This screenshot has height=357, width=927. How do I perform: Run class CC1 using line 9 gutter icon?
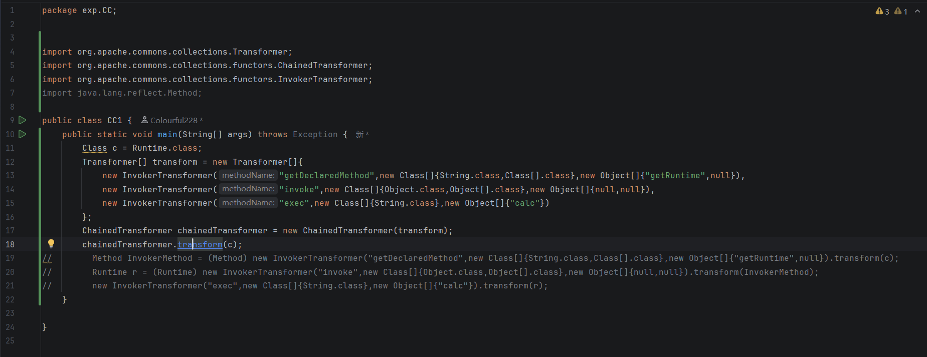[x=23, y=120]
